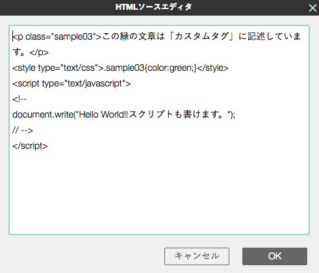Viewport: 319px width, 273px height.
Task: Click the closing </script> tag line
Action: click(30, 146)
